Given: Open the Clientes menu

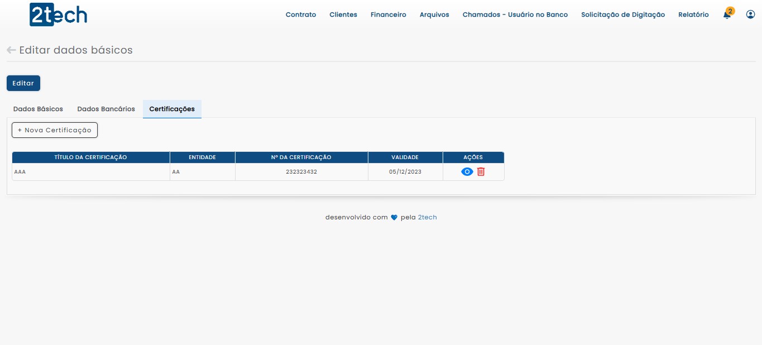Looking at the screenshot, I should click(x=343, y=15).
